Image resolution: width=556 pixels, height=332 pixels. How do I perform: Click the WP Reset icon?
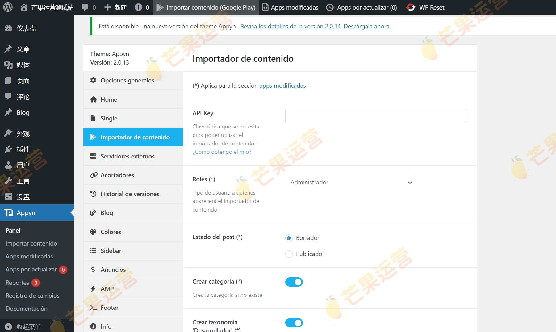click(x=411, y=7)
